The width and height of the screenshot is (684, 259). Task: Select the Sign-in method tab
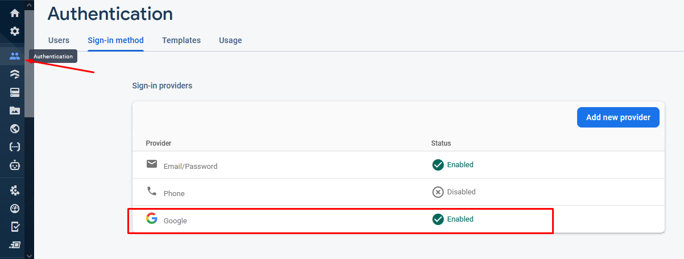(x=115, y=40)
